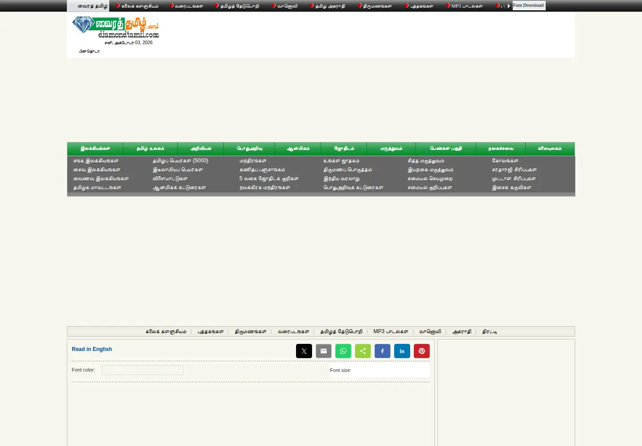The width and height of the screenshot is (642, 446).
Task: Open the சித்த மருத்துவம் link
Action: click(426, 161)
